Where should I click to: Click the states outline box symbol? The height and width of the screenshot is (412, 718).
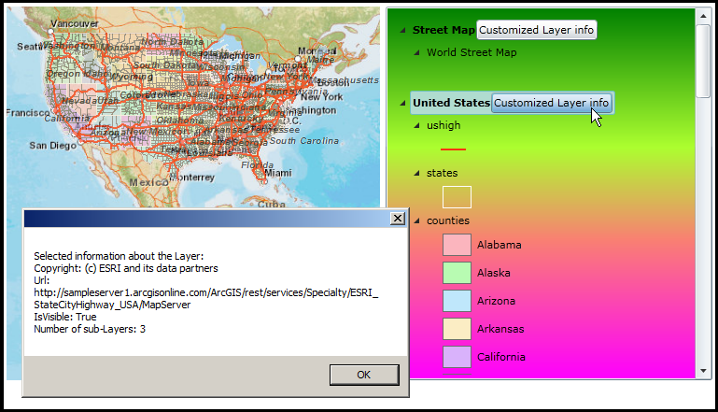coord(457,197)
